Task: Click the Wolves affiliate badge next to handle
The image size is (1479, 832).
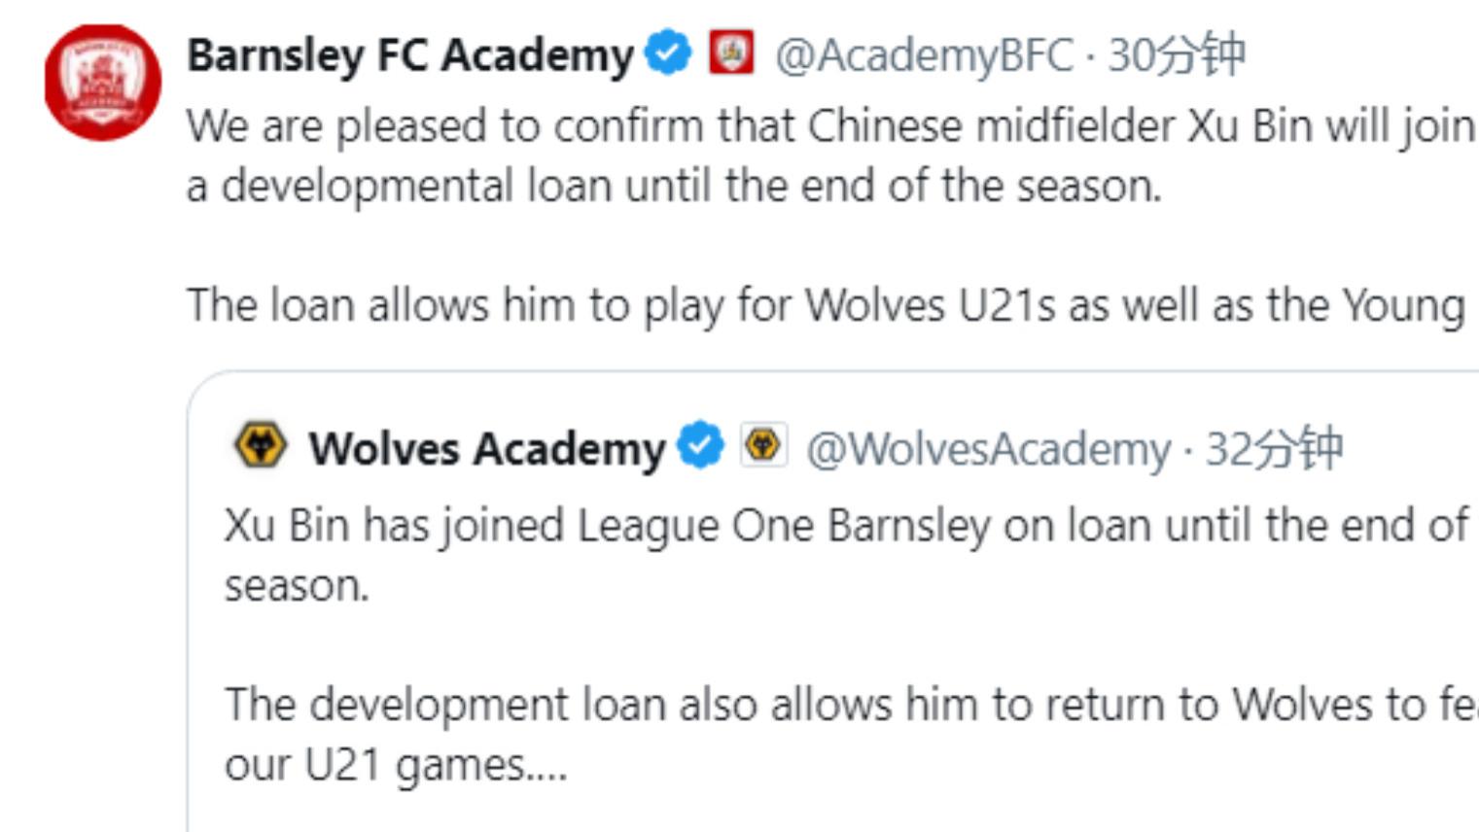Action: click(x=763, y=447)
